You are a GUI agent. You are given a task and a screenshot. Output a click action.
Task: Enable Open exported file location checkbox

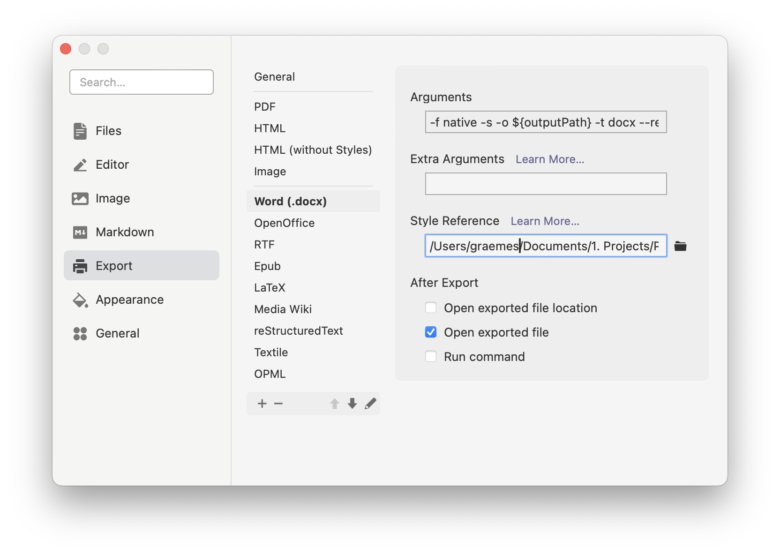point(431,308)
